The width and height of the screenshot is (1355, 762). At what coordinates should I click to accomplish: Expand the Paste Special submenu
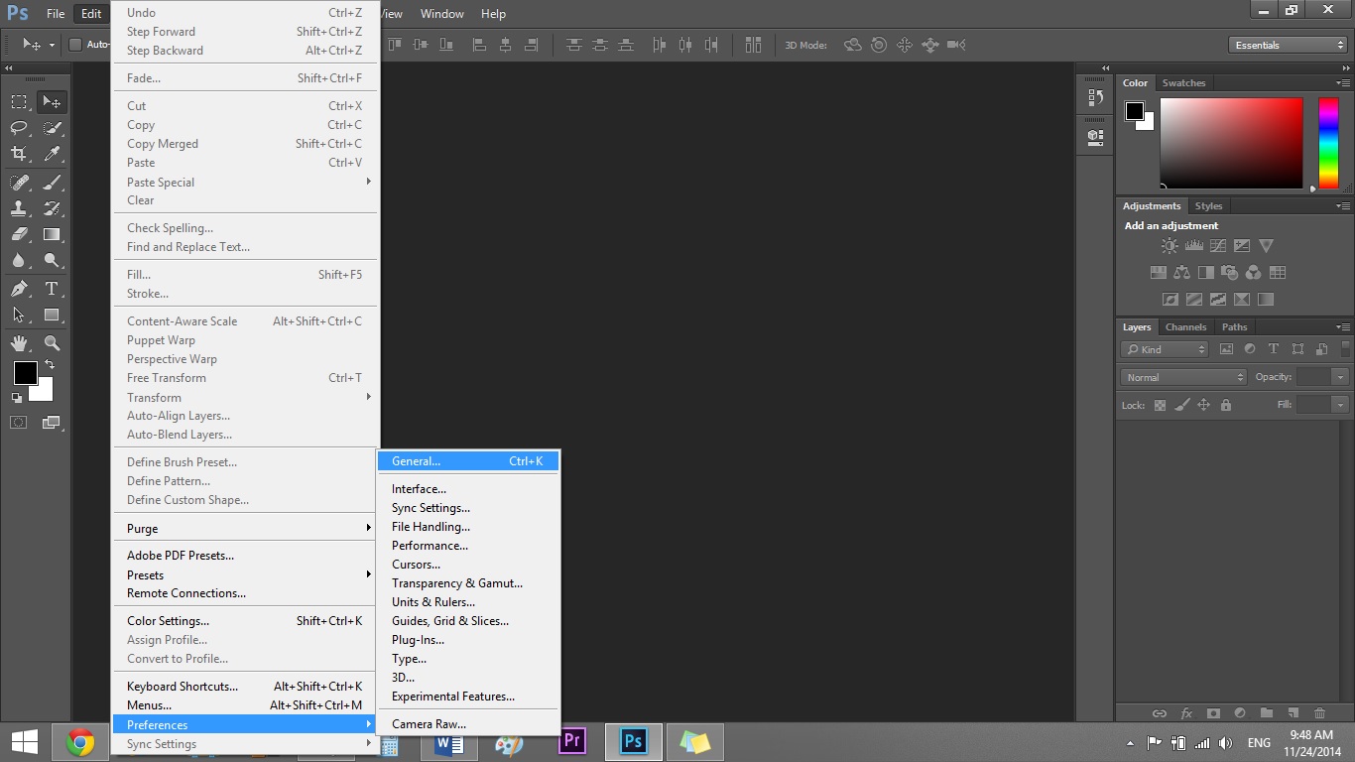245,183
